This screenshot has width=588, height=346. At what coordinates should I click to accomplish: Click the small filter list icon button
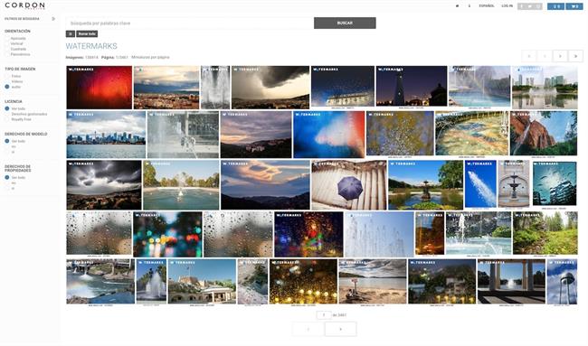[71, 33]
